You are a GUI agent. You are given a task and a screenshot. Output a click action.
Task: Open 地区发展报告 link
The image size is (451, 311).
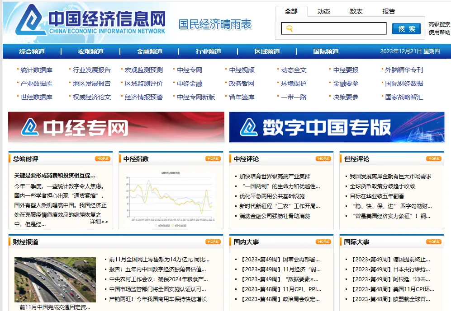tap(91, 84)
